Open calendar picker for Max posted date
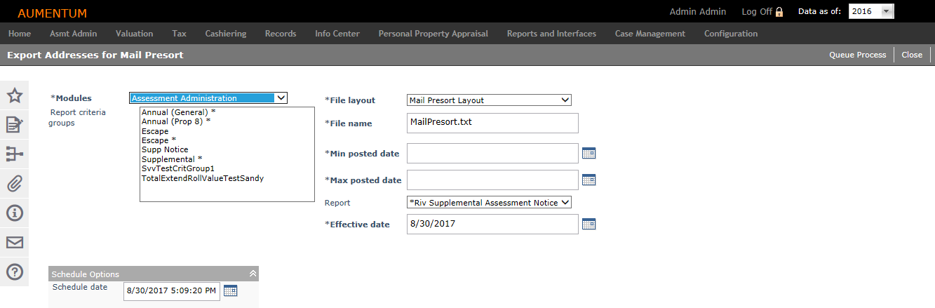The width and height of the screenshot is (935, 308). pyautogui.click(x=589, y=180)
